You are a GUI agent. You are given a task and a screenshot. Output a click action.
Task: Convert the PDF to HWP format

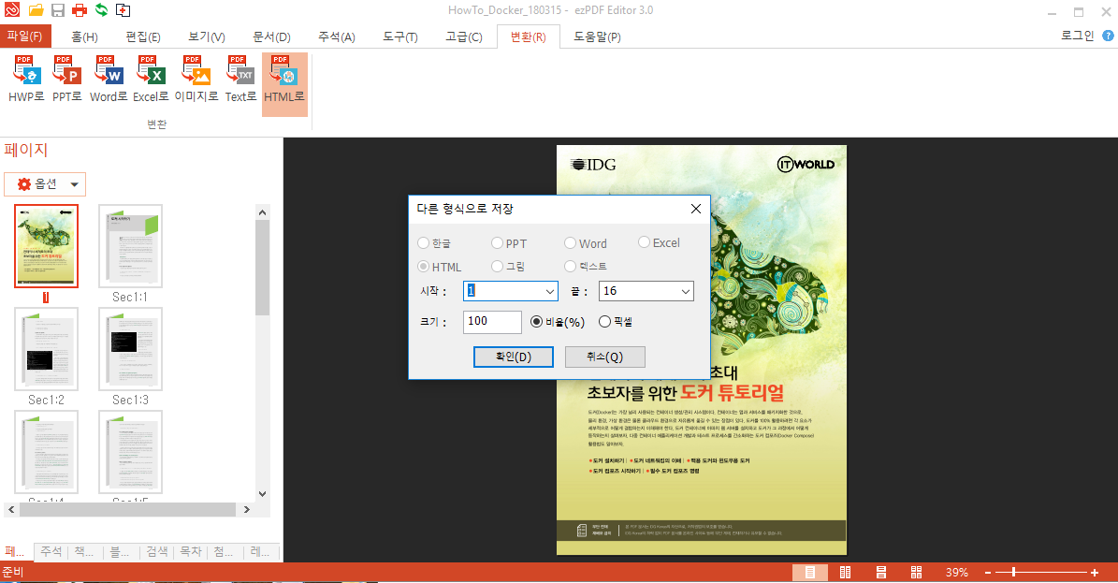click(26, 80)
